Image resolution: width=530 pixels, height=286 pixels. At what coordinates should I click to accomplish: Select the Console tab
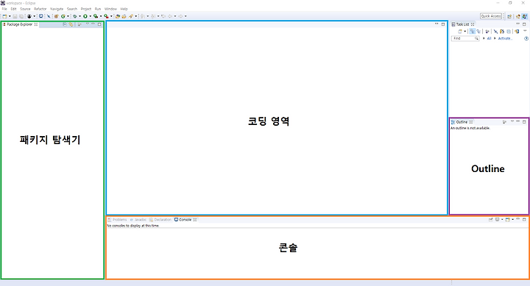click(x=185, y=220)
